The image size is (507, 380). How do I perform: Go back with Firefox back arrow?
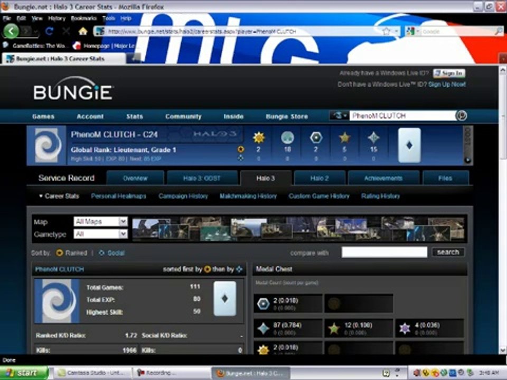(x=11, y=31)
